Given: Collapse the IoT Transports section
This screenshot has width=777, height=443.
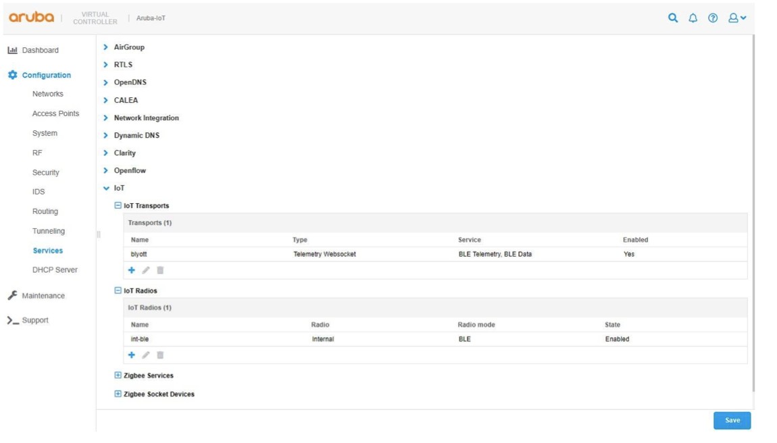Looking at the screenshot, I should coord(118,206).
